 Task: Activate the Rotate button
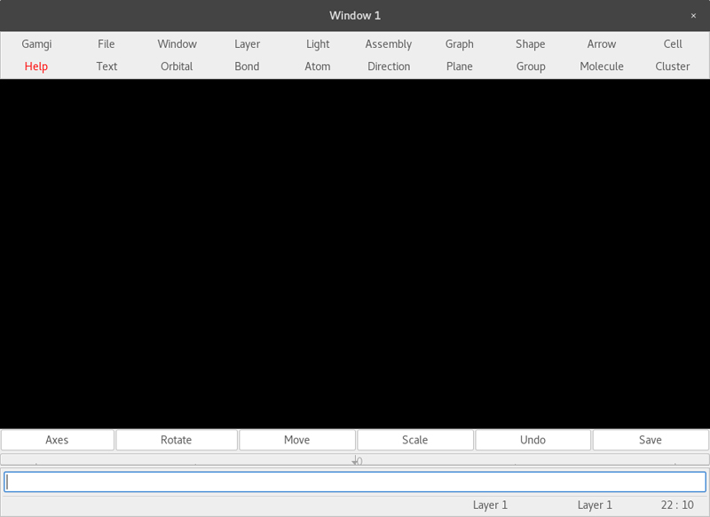click(x=177, y=440)
